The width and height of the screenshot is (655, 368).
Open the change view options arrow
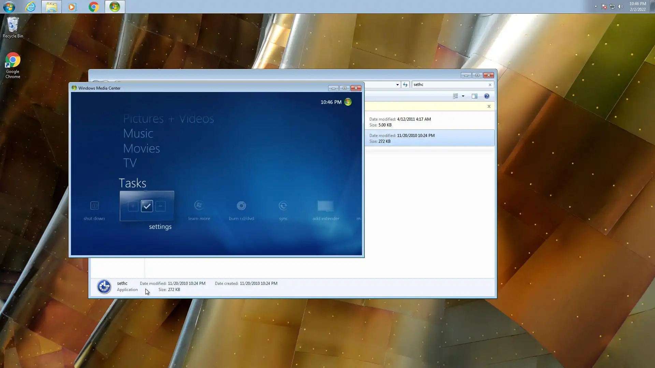click(463, 96)
